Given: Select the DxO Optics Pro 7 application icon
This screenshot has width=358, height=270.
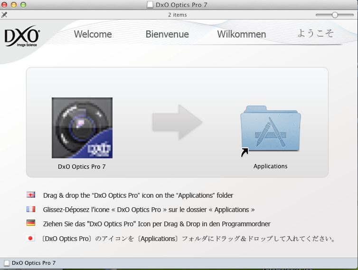Looking at the screenshot, I should pos(82,128).
